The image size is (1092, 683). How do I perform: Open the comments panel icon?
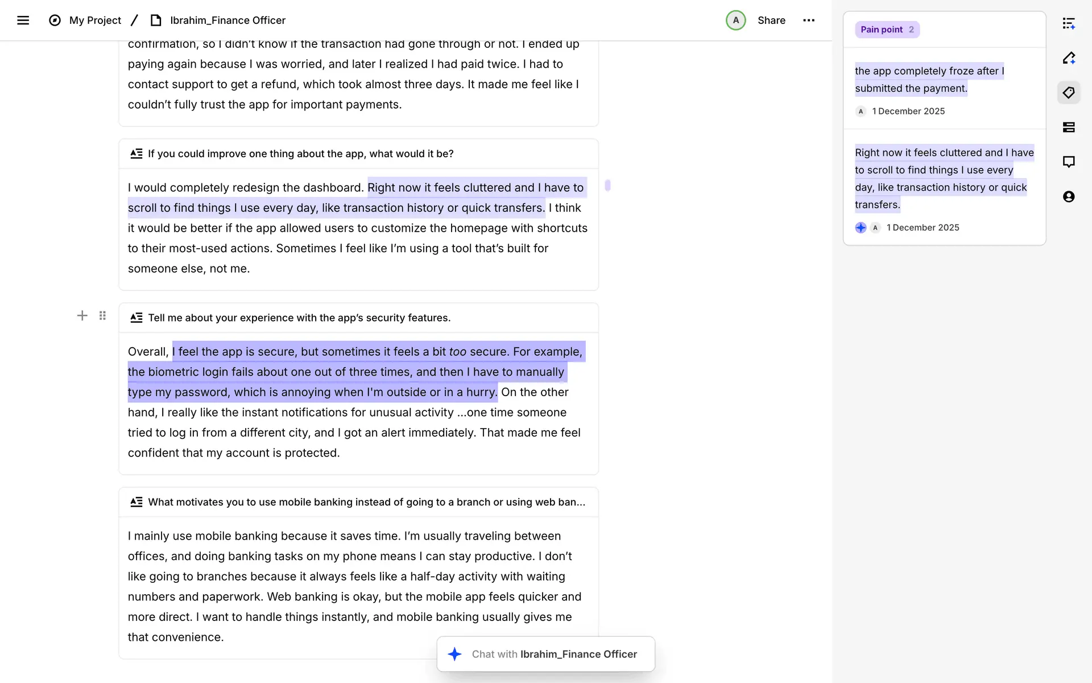point(1069,162)
